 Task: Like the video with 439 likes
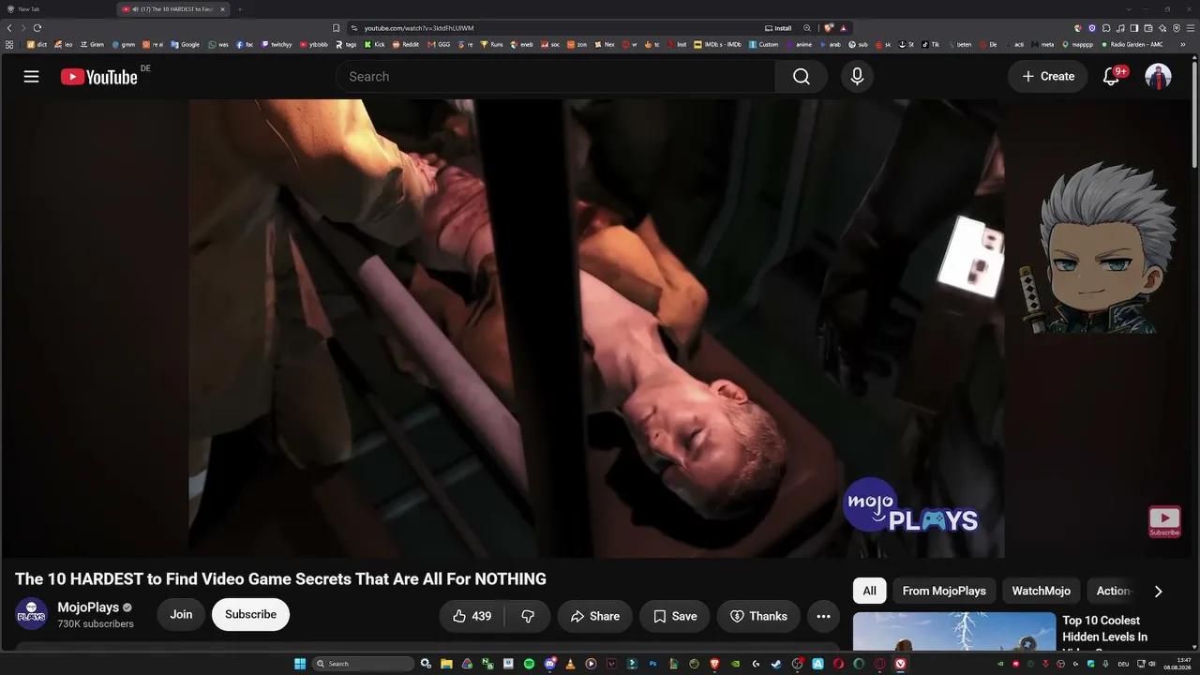tap(472, 616)
